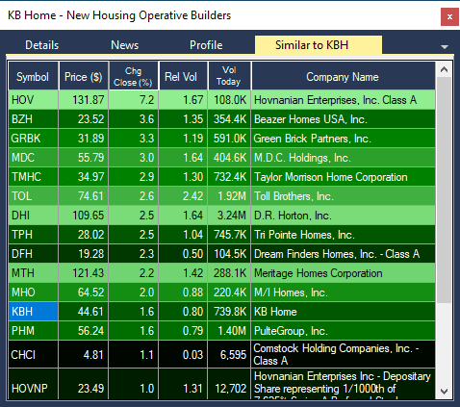Select the Similar to KBH tab
The width and height of the screenshot is (460, 407).
[319, 45]
